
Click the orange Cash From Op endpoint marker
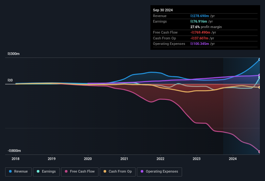(260, 87)
